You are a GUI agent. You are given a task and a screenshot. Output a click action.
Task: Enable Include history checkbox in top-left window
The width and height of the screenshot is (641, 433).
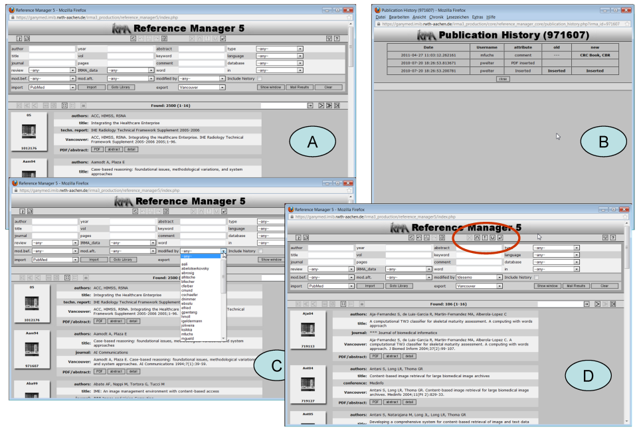tap(260, 78)
